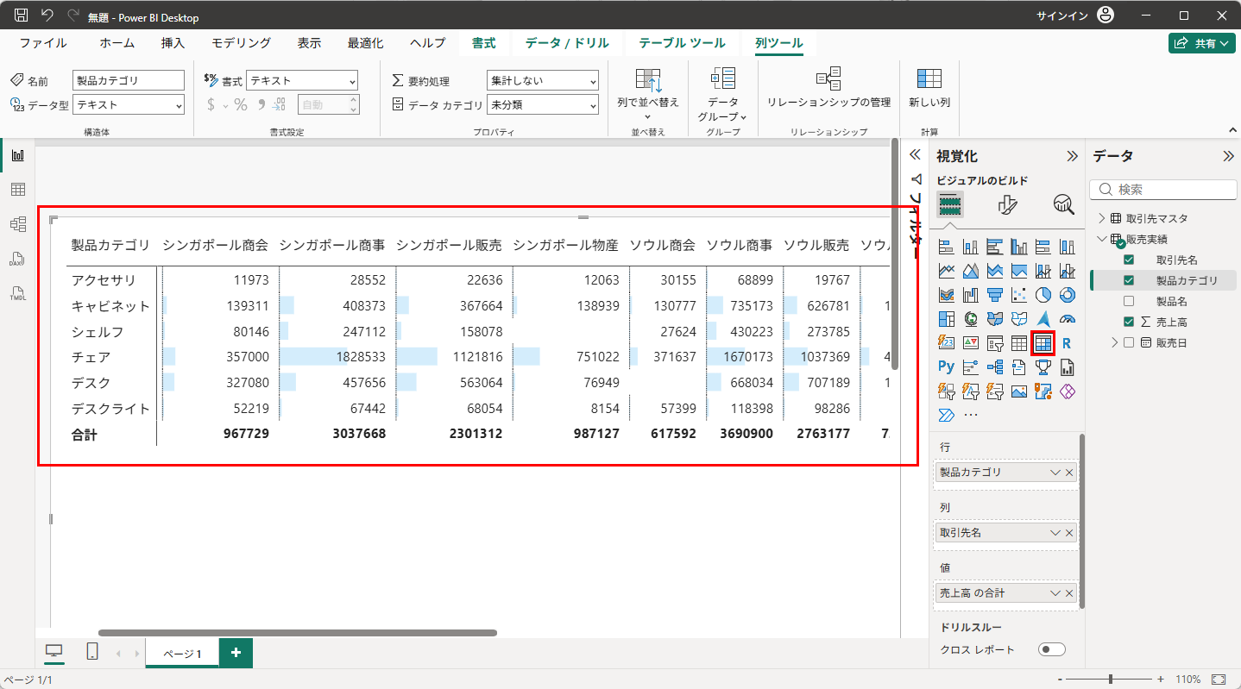This screenshot has width=1241, height=689.
Task: Choose the scatter chart visual
Action: point(1019,295)
